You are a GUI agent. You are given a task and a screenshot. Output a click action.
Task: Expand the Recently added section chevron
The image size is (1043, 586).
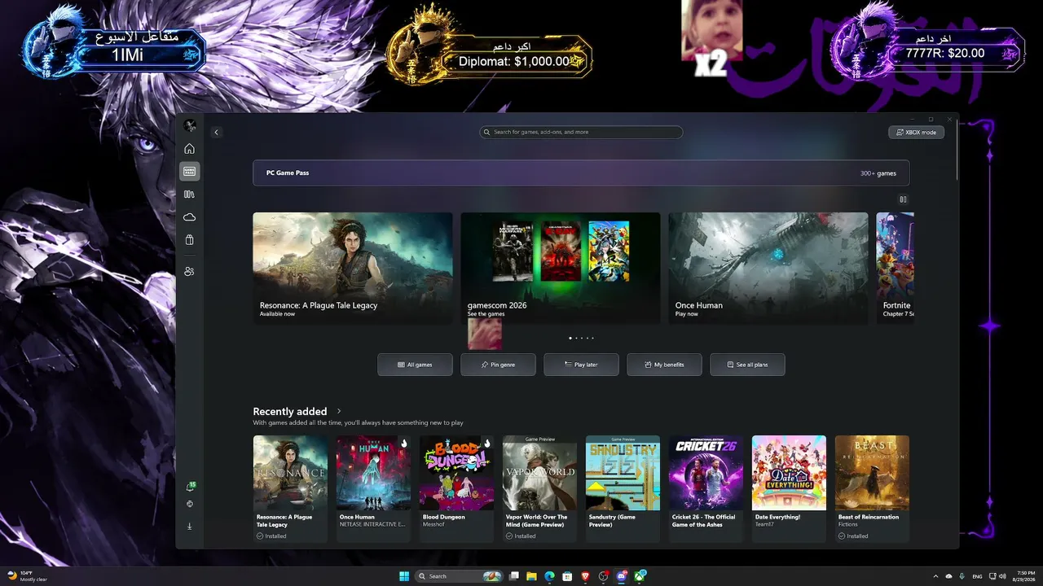tap(339, 412)
